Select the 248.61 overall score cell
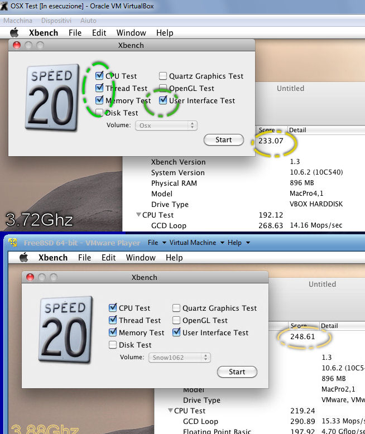 [x=302, y=336]
